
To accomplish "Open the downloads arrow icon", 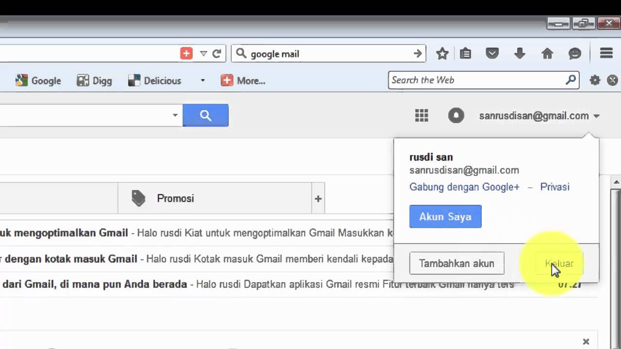I will [520, 53].
